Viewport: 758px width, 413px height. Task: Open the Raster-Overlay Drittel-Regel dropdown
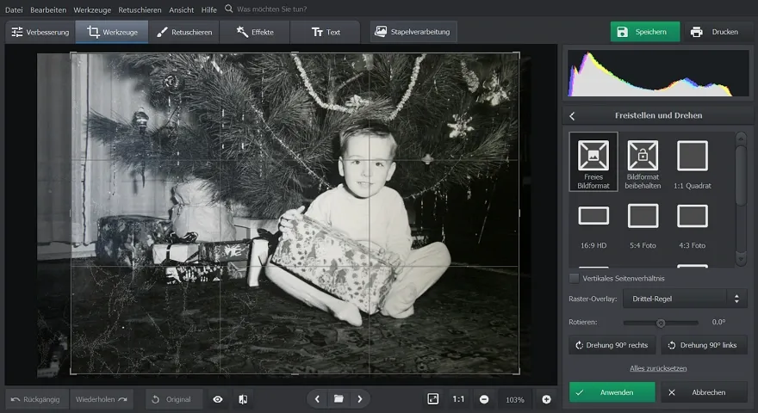(685, 299)
